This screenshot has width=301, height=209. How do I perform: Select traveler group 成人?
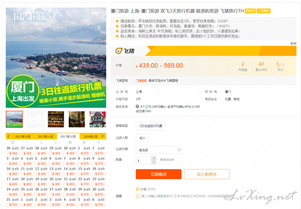[x=142, y=138]
